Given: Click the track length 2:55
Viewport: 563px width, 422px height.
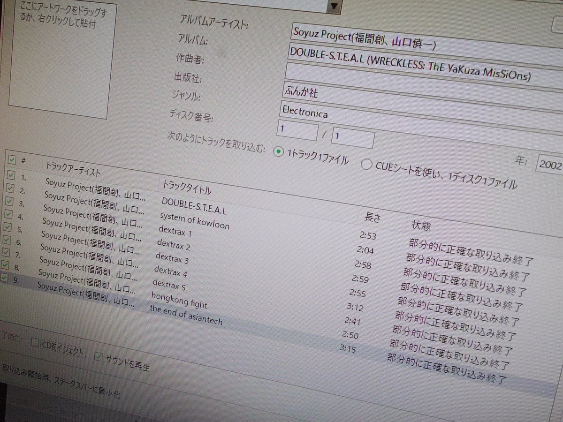Looking at the screenshot, I should tap(357, 293).
